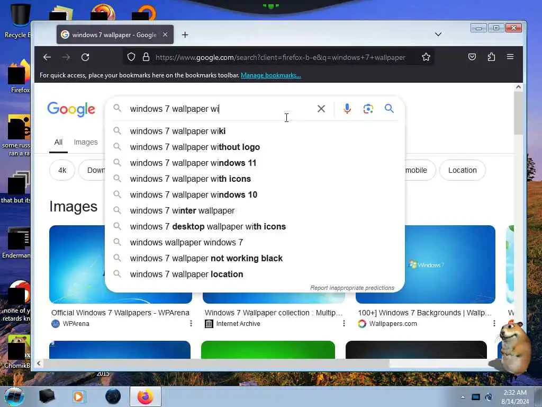Select suggestion 'windows 7 wallpaper windows 11'
This screenshot has width=542, height=407.
pyautogui.click(x=255, y=163)
